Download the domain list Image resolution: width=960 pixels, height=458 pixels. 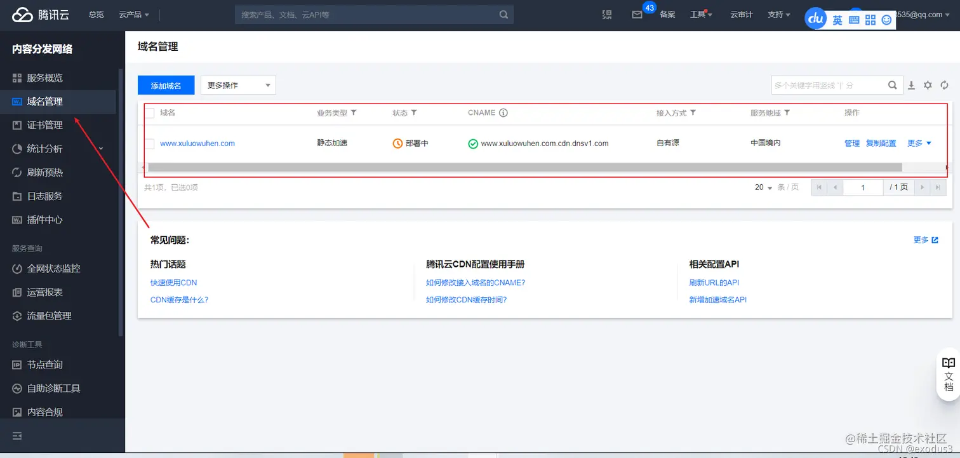point(911,85)
